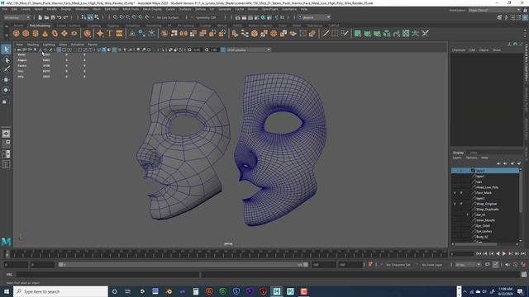Click the Windows taskbar search box
The height and width of the screenshot is (297, 529).
click(60, 291)
